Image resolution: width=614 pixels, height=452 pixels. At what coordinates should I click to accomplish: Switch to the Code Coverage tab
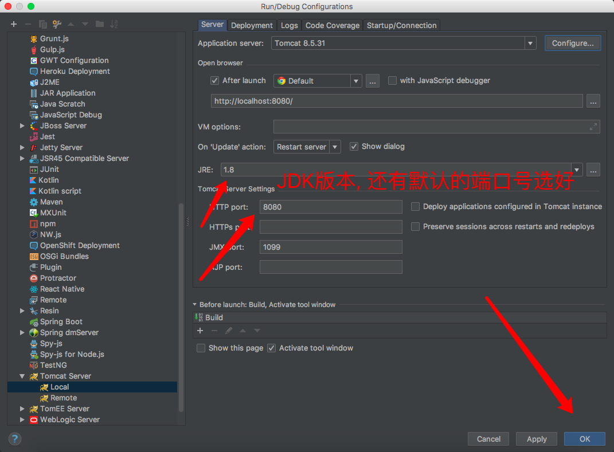(x=333, y=25)
